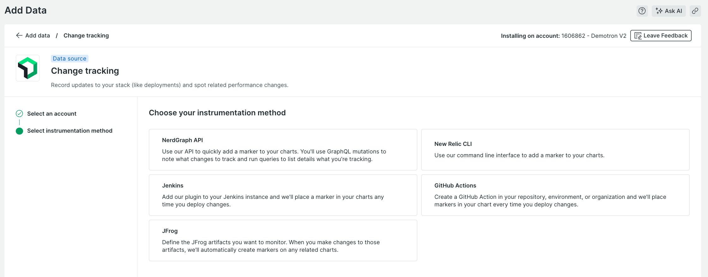Click the green check icon for Select an account
The width and height of the screenshot is (708, 277).
(x=19, y=113)
